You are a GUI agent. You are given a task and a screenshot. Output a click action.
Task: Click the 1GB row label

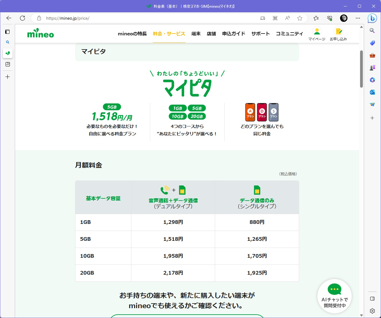[x=86, y=222]
